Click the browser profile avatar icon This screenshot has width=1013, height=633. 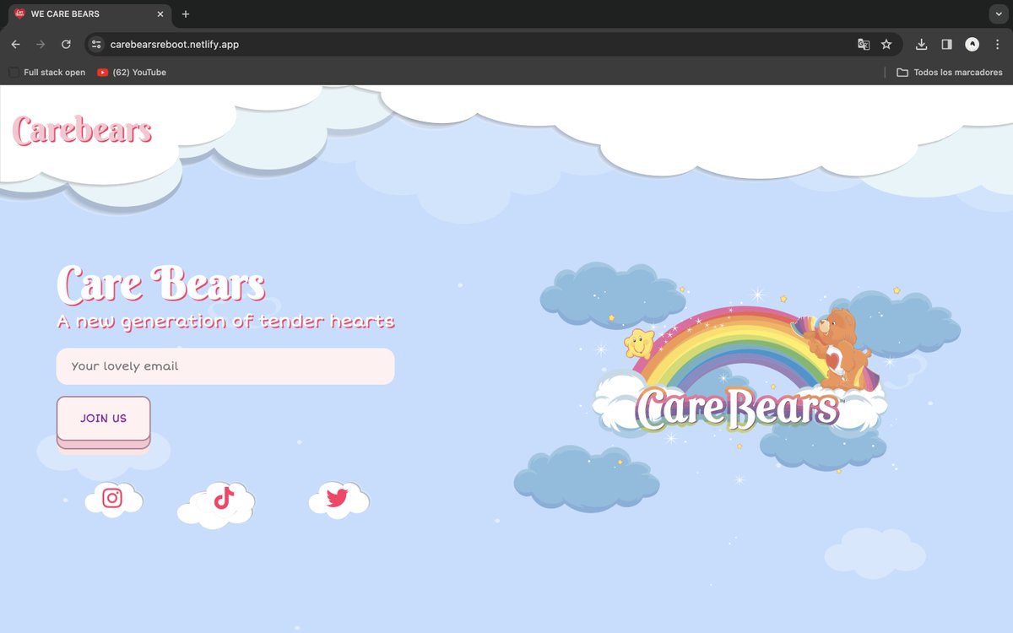[x=972, y=44]
